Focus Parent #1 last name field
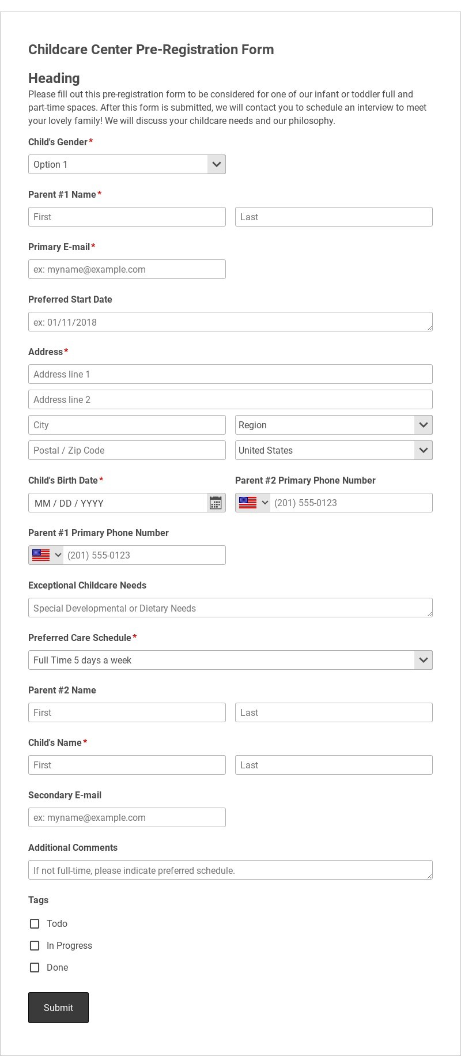The image size is (461, 1056). (x=334, y=217)
